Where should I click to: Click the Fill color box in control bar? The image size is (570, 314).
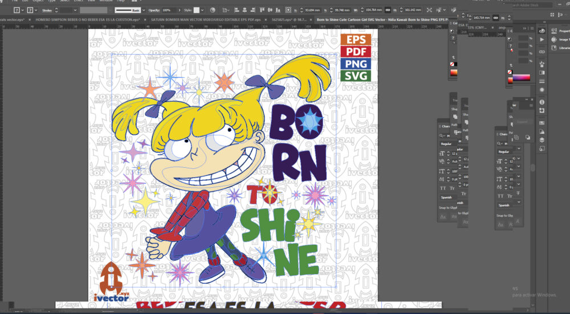(x=17, y=10)
